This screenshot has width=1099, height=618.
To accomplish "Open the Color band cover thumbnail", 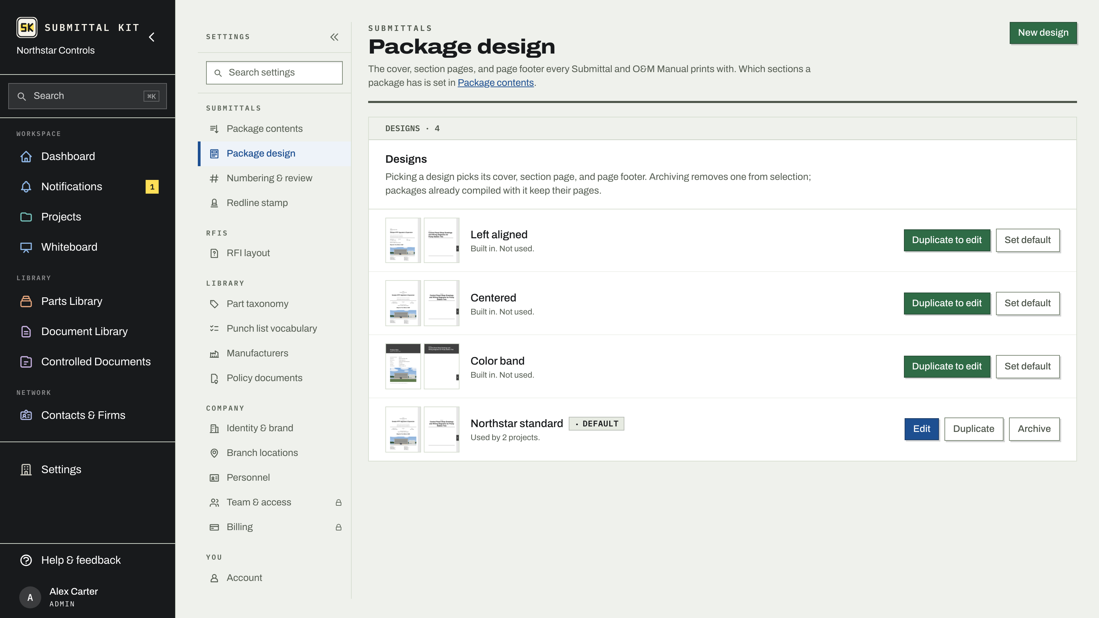I will point(403,366).
